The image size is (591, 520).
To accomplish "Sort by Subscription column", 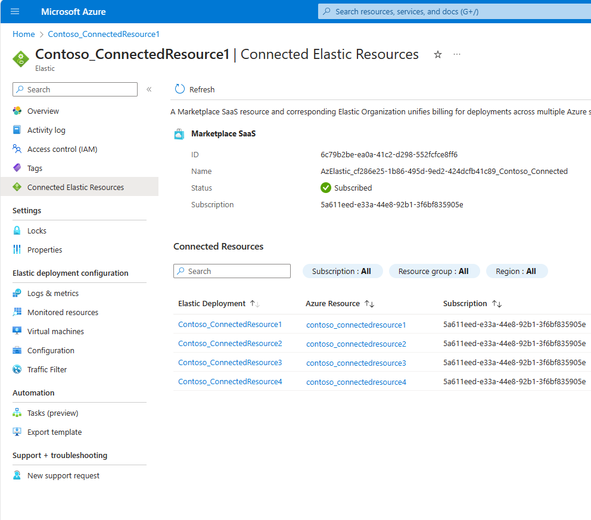I will 472,304.
